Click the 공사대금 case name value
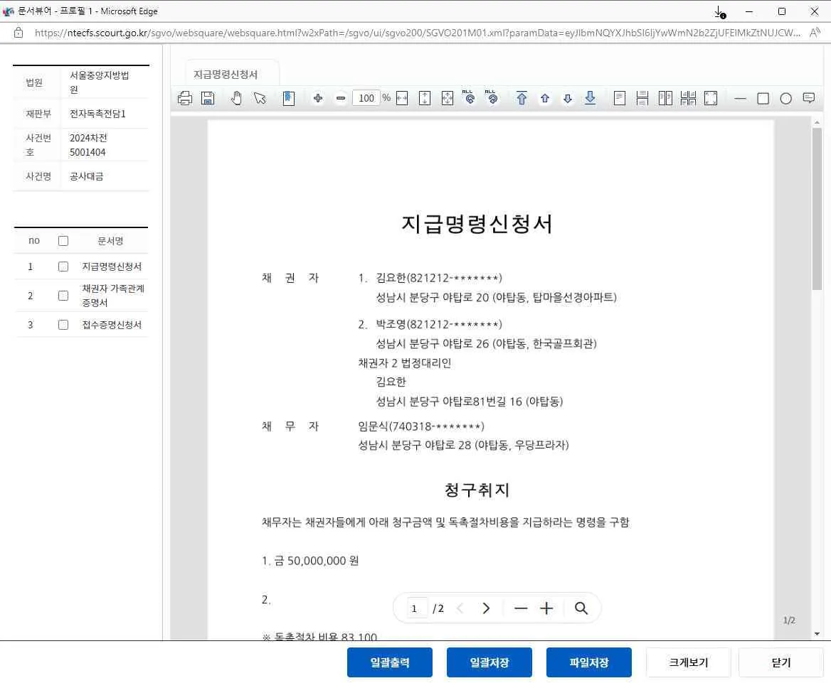 86,176
